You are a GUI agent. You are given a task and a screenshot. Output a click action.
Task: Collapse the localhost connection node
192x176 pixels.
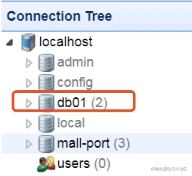(9, 42)
